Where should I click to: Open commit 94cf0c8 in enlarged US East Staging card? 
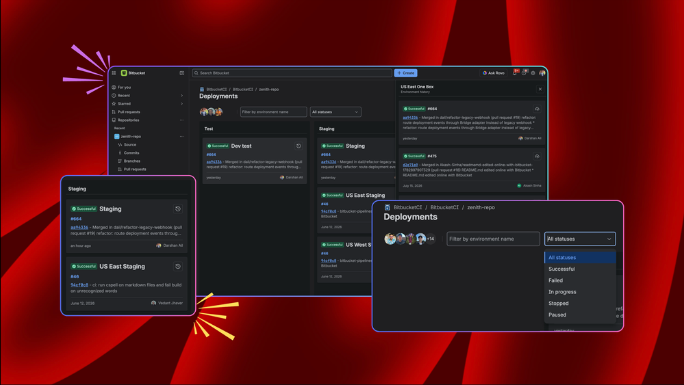79,285
